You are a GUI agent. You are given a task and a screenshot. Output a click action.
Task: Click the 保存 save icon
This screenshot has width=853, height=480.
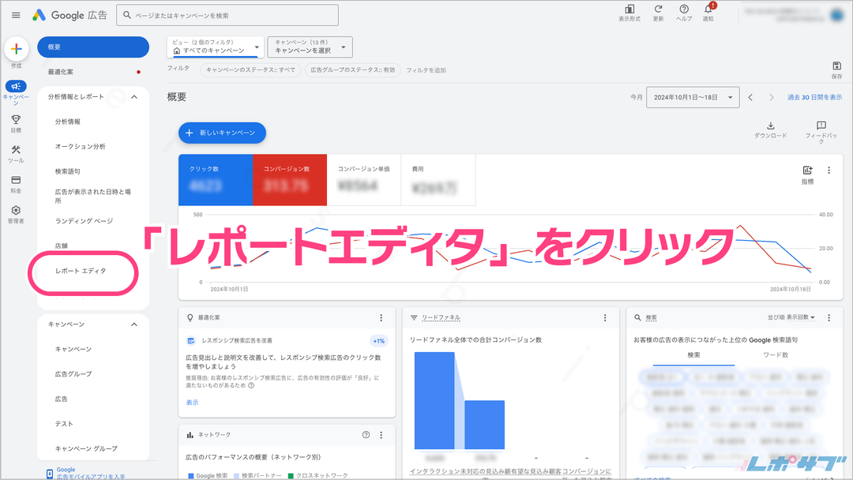click(836, 66)
